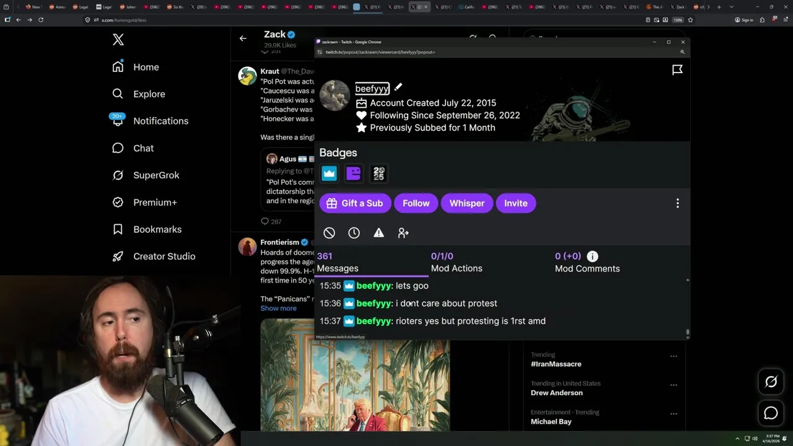Click the add moderator person icon
Image resolution: width=793 pixels, height=446 pixels.
pos(403,233)
